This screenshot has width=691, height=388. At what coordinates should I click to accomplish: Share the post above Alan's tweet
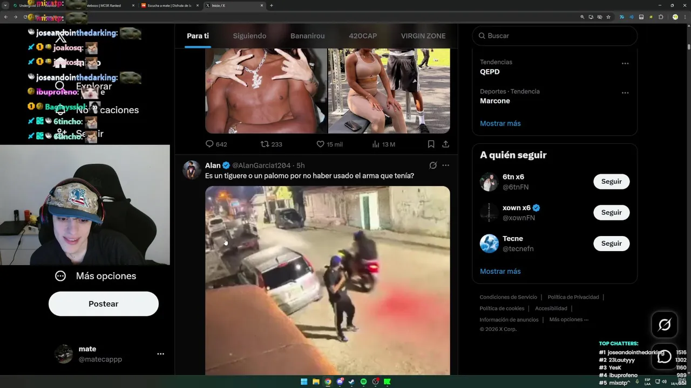(x=445, y=144)
